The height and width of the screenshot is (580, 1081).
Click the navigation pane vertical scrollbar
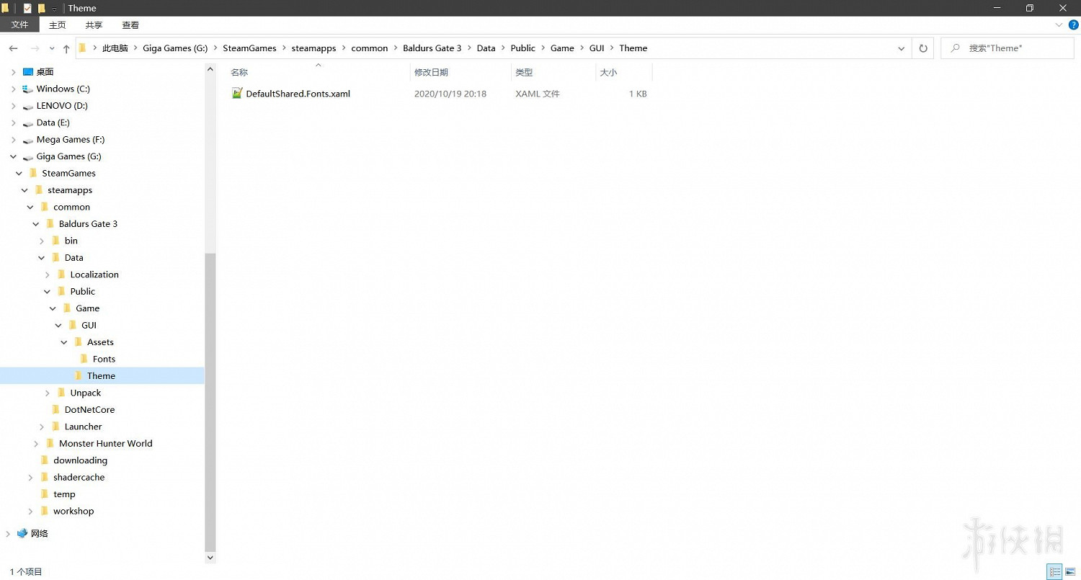coord(210,396)
